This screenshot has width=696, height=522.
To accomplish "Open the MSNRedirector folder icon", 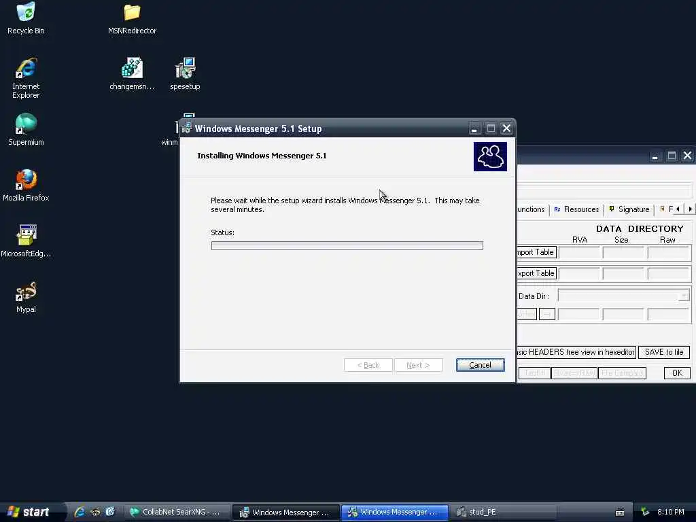I will [132, 18].
